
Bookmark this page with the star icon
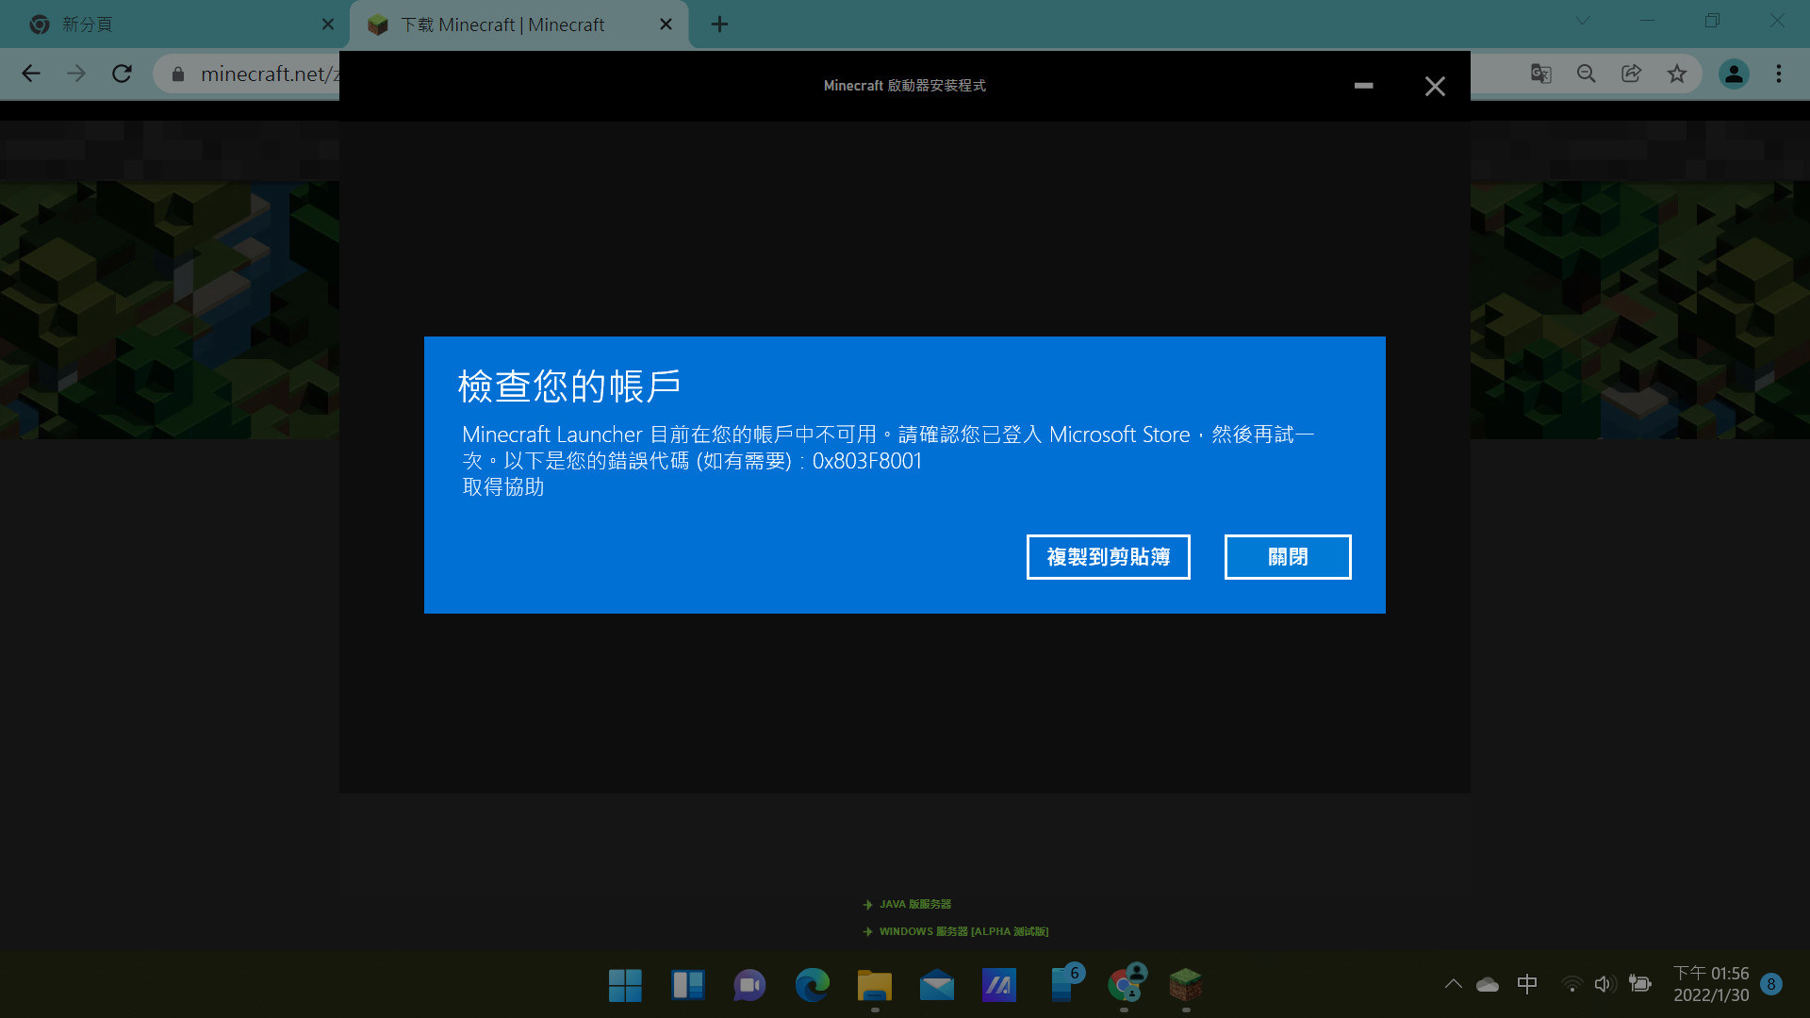(1677, 74)
